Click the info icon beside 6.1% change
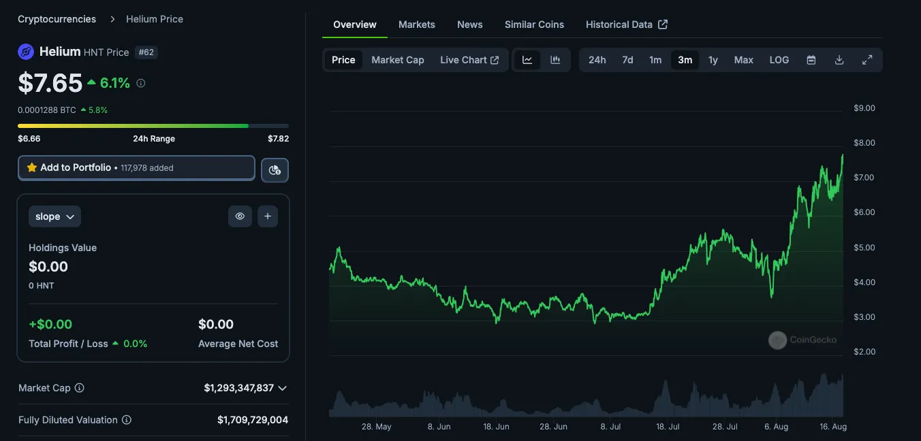The image size is (921, 441). (141, 83)
